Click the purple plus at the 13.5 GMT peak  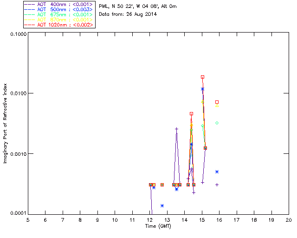point(176,129)
